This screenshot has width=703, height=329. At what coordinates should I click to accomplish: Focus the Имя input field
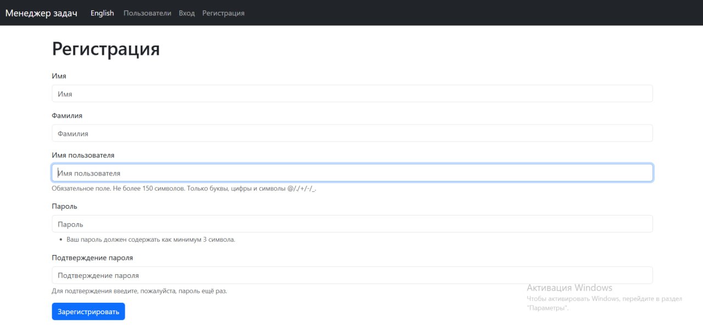pyautogui.click(x=352, y=94)
